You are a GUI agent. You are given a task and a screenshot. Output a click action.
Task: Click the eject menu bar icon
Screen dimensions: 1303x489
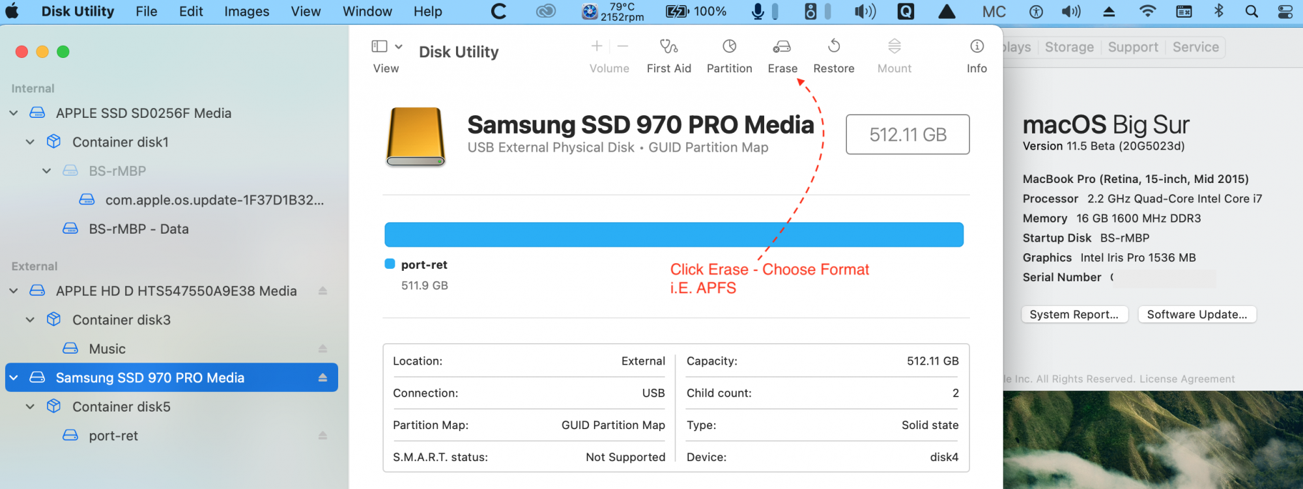tap(1109, 11)
